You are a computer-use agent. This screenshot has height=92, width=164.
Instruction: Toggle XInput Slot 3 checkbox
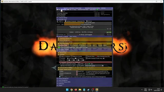(81, 60)
